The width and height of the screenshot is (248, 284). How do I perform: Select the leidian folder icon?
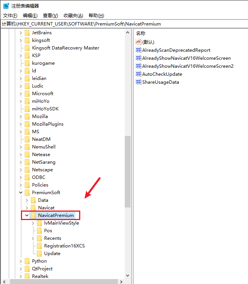tap(27, 78)
